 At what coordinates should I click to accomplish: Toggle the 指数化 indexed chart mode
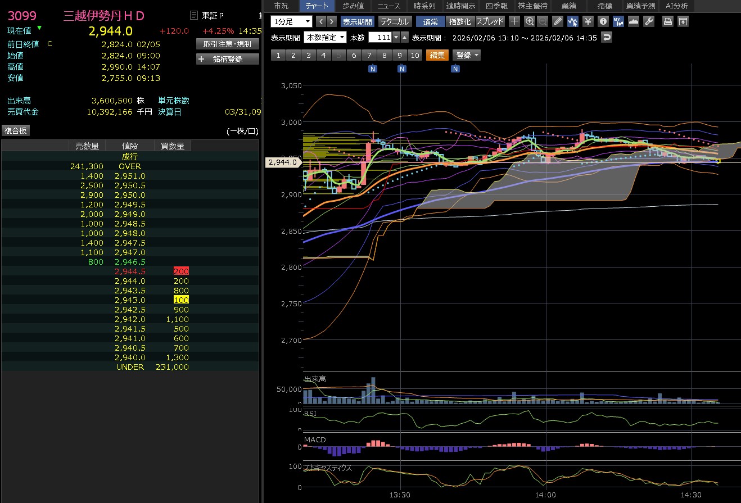coord(460,21)
